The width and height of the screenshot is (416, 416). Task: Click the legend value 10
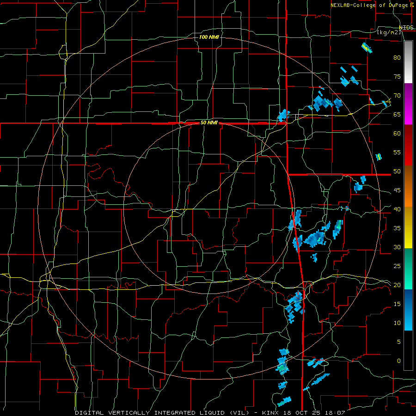click(397, 323)
